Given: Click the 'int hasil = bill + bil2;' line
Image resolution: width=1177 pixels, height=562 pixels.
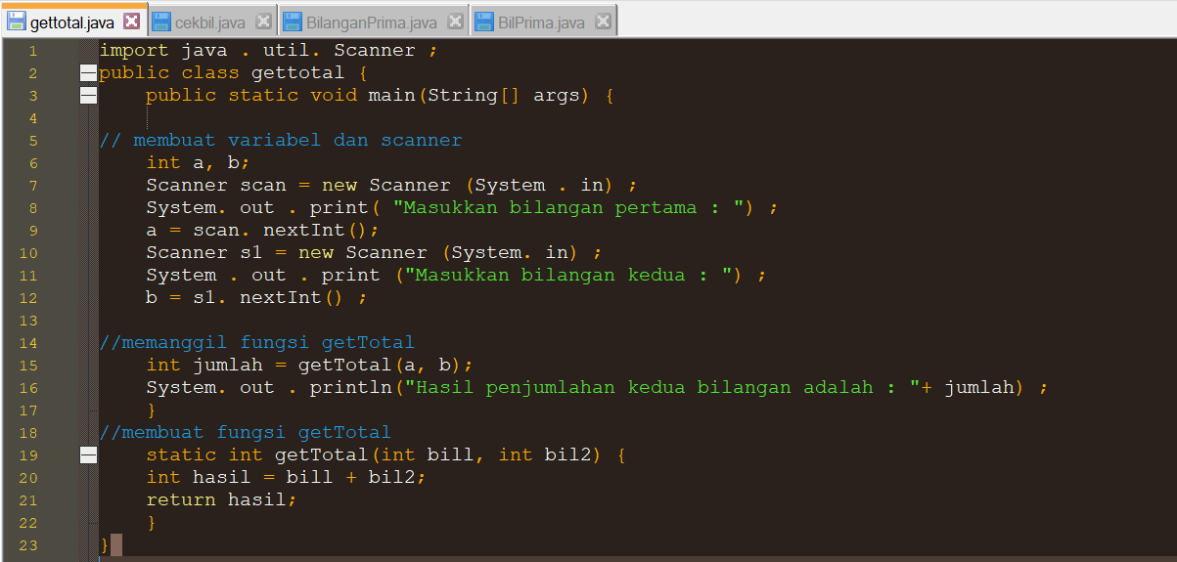Looking at the screenshot, I should (286, 477).
